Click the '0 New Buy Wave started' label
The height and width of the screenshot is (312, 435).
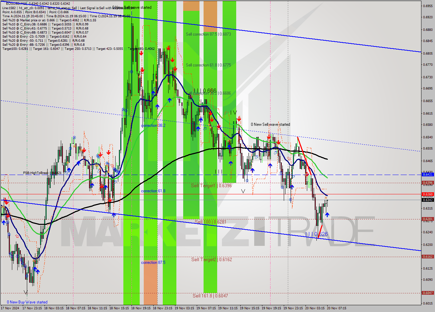(x=27, y=302)
